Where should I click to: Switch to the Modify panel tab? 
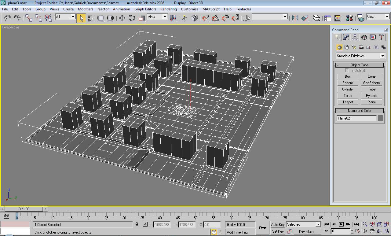[346, 37]
